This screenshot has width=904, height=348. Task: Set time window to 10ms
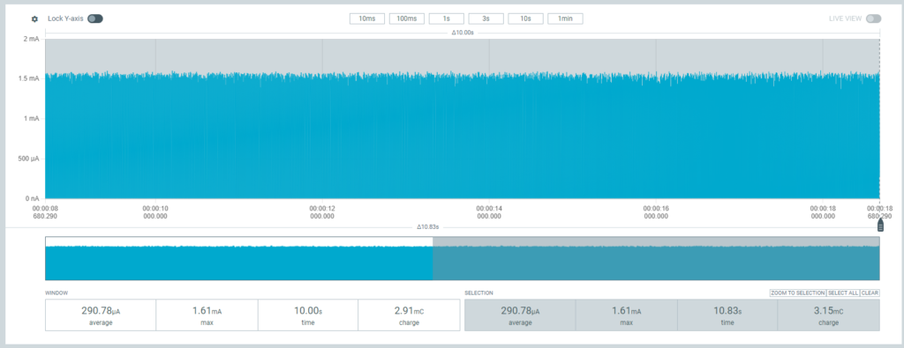click(x=367, y=19)
